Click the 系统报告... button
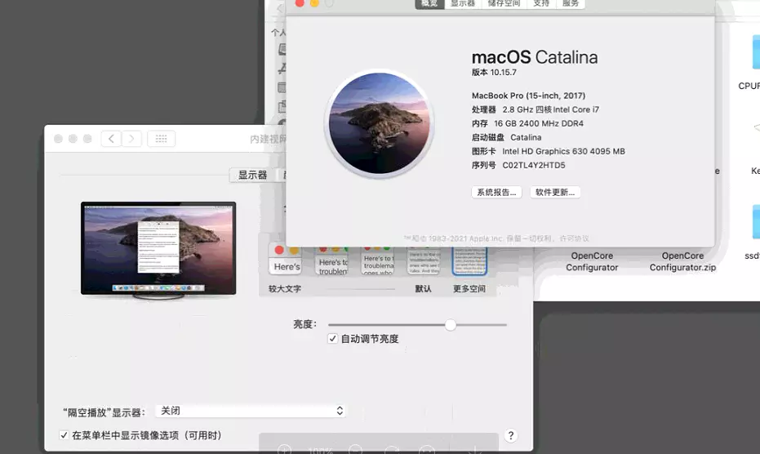The width and height of the screenshot is (760, 454). (x=496, y=192)
